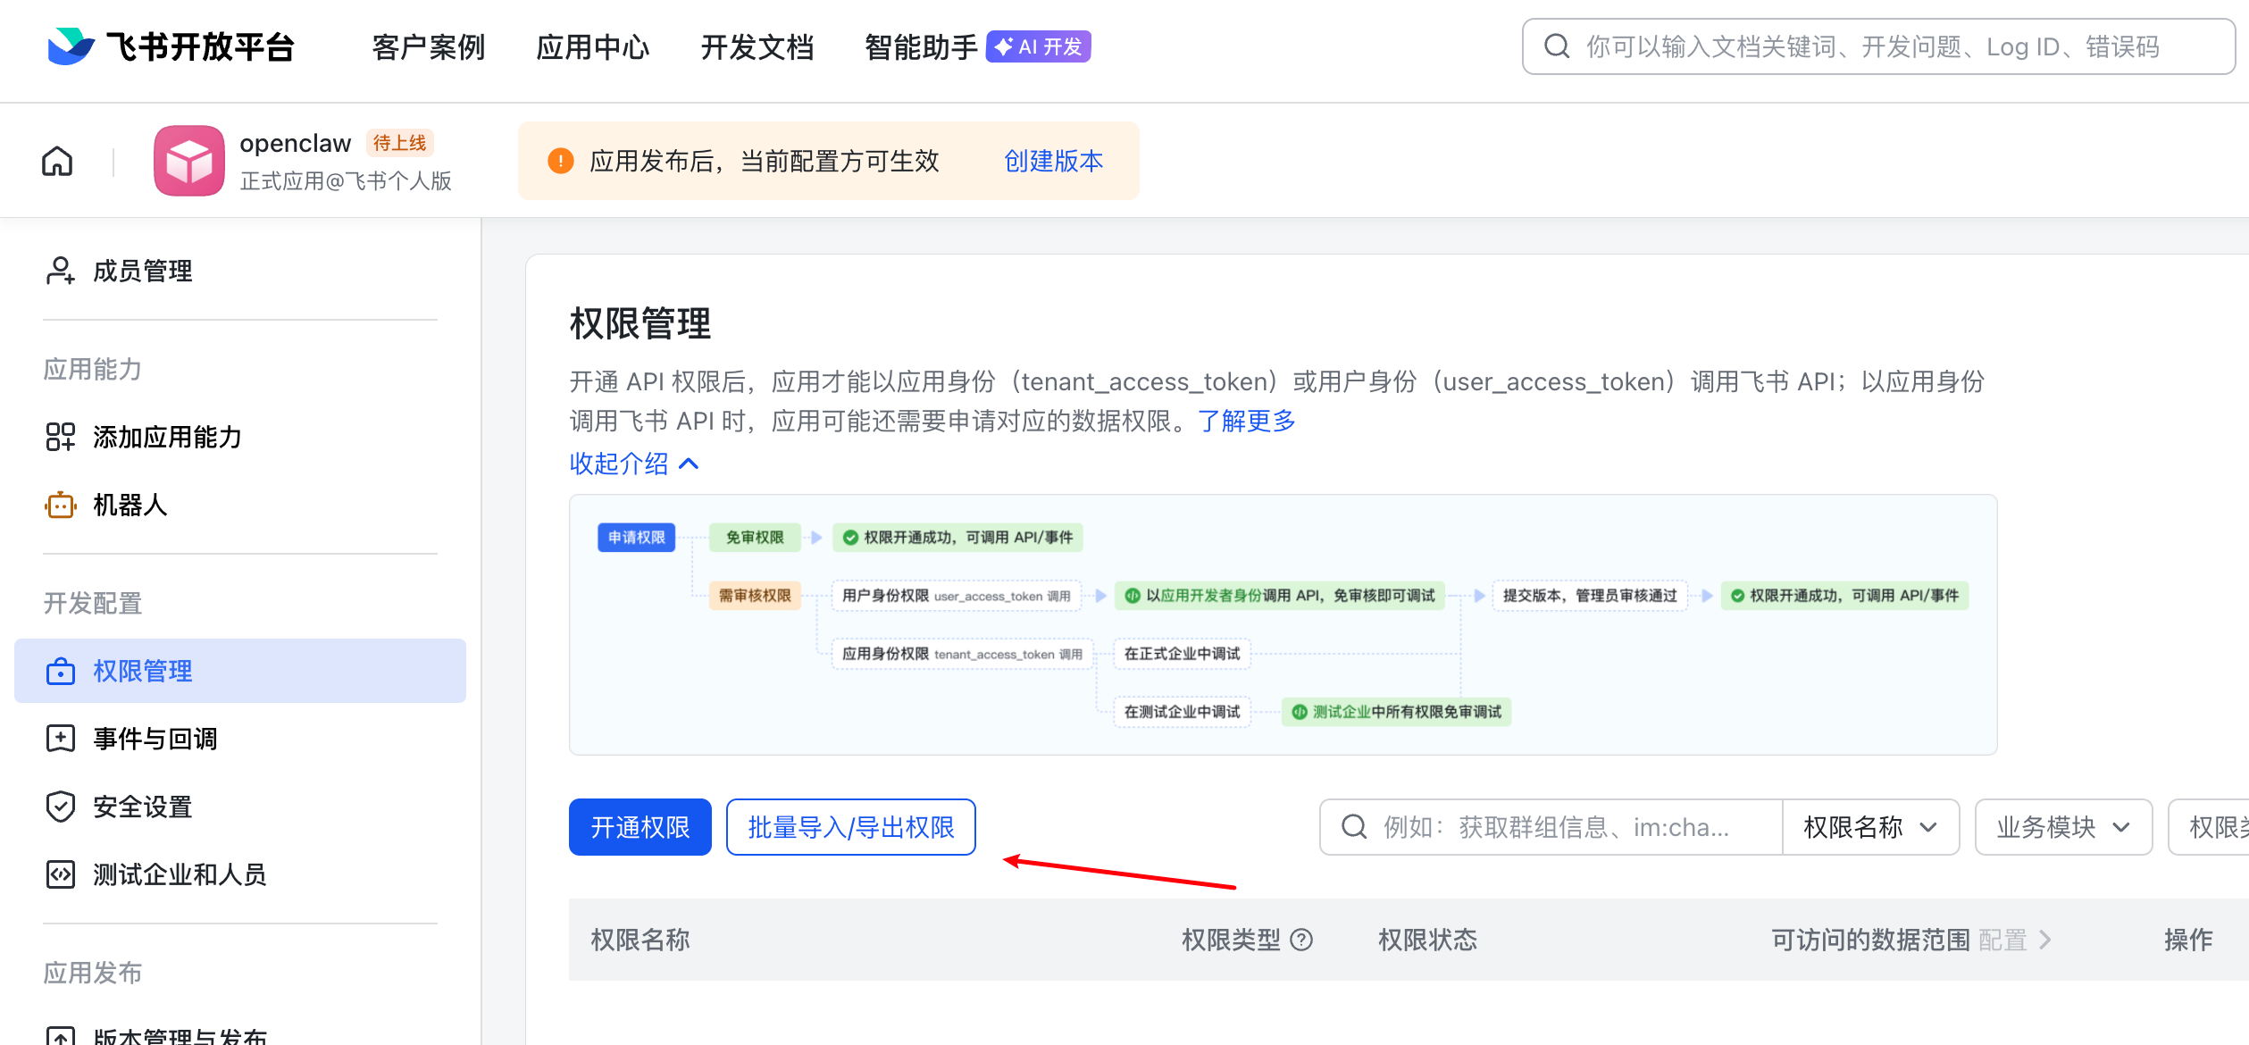The image size is (2249, 1045).
Task: Click the 开通权限 button
Action: pos(640,827)
